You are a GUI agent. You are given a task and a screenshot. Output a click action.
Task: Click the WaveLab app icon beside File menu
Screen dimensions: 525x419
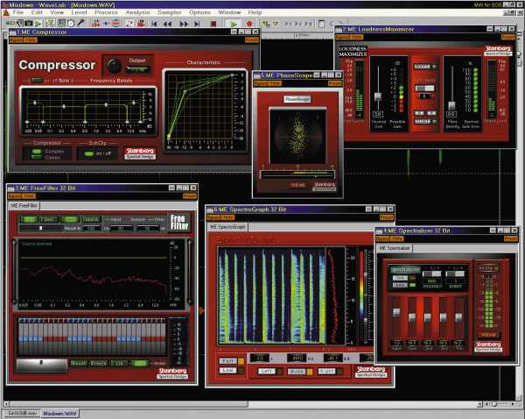click(6, 13)
